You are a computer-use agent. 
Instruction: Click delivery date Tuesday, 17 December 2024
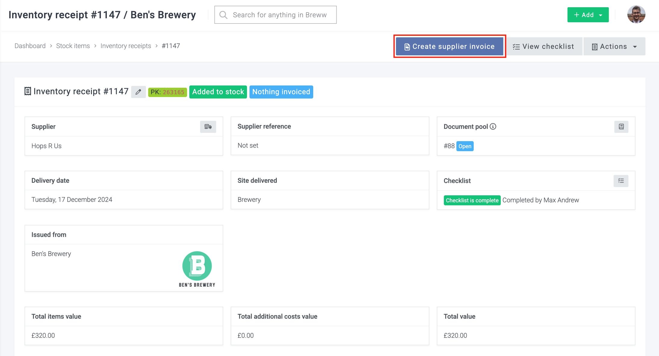(72, 200)
